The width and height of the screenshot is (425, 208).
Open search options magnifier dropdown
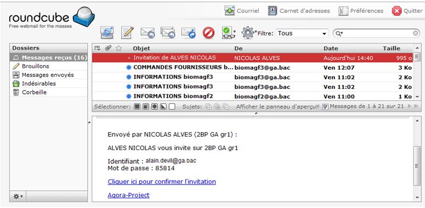coord(339,33)
